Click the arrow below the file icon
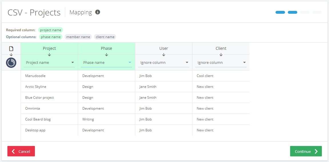Screen dimensions: 329x162 [x=11, y=55]
